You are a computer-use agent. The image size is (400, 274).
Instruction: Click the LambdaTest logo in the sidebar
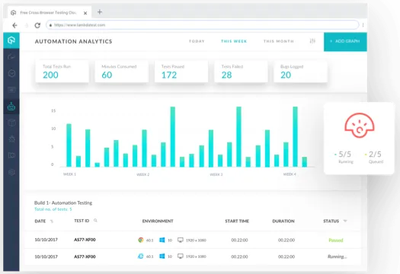(11, 40)
